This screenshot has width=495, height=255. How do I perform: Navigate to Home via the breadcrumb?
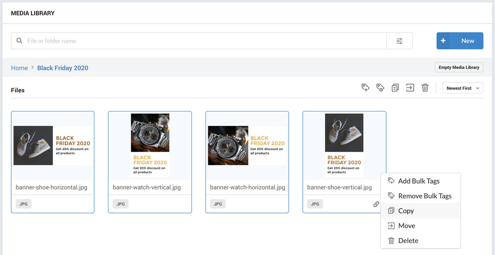(x=19, y=68)
